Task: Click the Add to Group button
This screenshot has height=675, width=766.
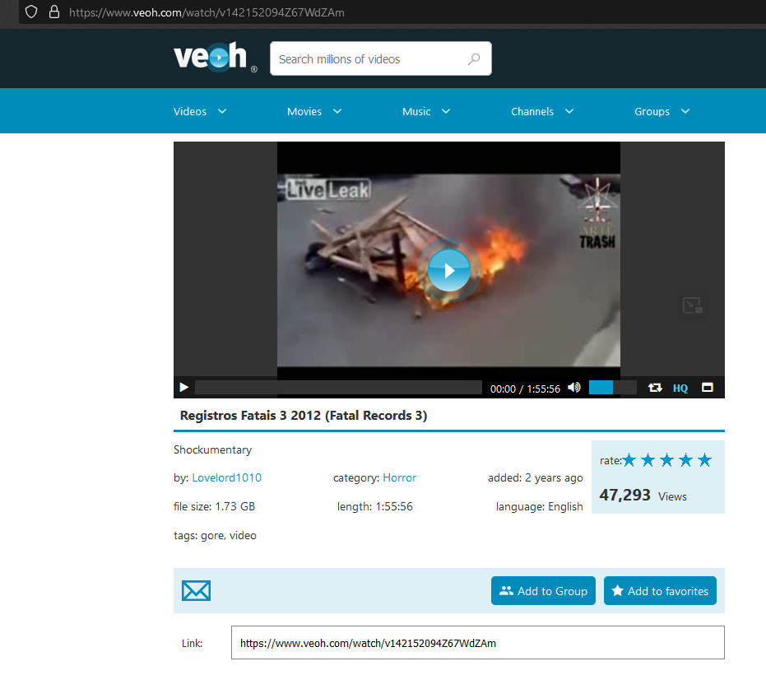Action: [543, 590]
